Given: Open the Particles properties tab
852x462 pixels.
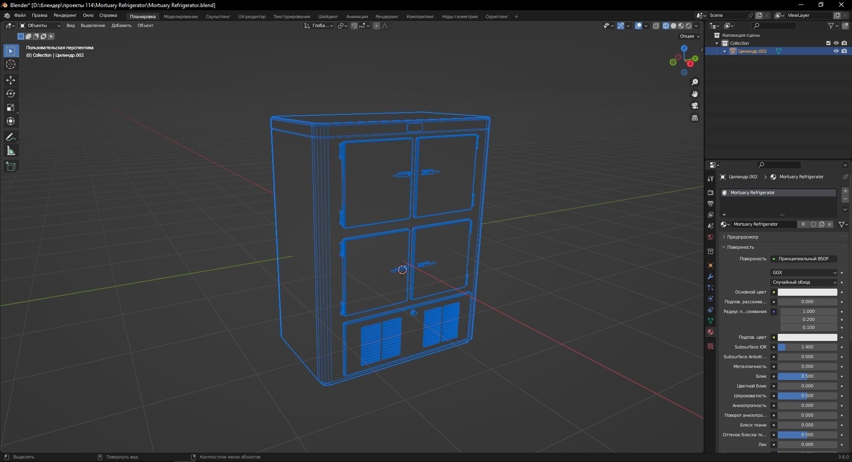Looking at the screenshot, I should pos(710,288).
